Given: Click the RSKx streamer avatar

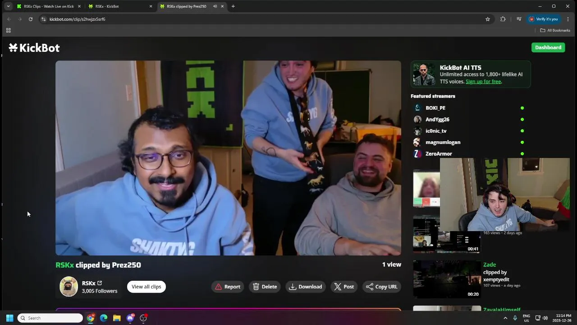Looking at the screenshot, I should point(69,287).
